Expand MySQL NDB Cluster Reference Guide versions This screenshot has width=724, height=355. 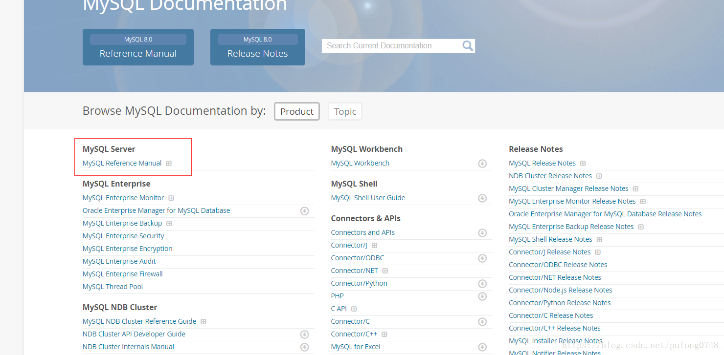coord(204,322)
